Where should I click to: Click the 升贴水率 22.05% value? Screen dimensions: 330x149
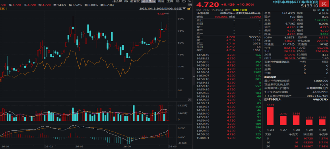pos(322,41)
